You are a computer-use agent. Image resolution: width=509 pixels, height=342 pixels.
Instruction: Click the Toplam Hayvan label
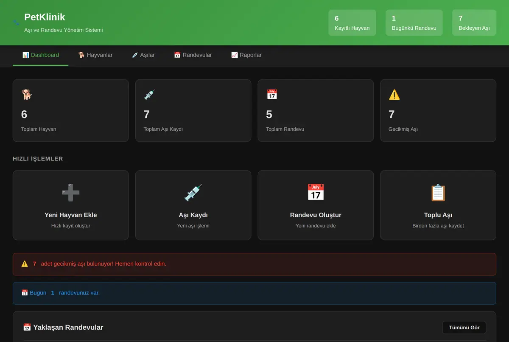39,129
